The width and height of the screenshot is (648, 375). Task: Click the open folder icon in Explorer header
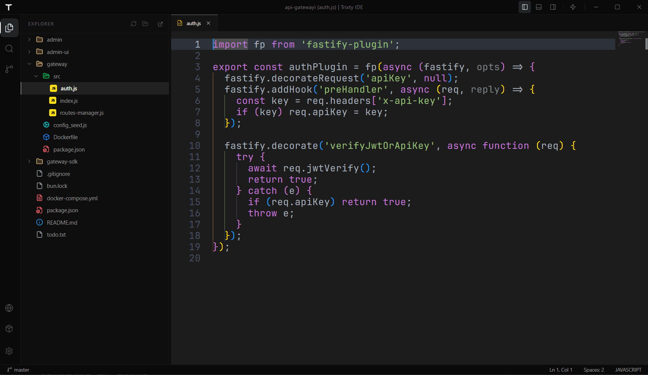(145, 24)
